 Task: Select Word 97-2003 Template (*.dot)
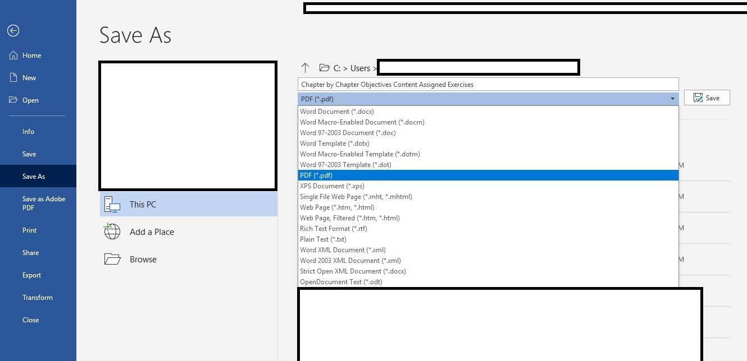click(x=488, y=165)
